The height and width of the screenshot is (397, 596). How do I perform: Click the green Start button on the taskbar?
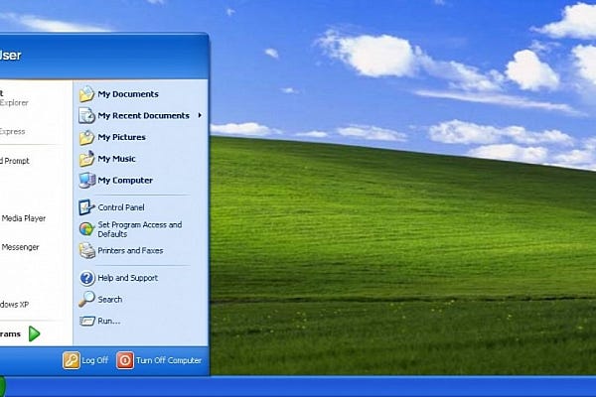click(2, 386)
